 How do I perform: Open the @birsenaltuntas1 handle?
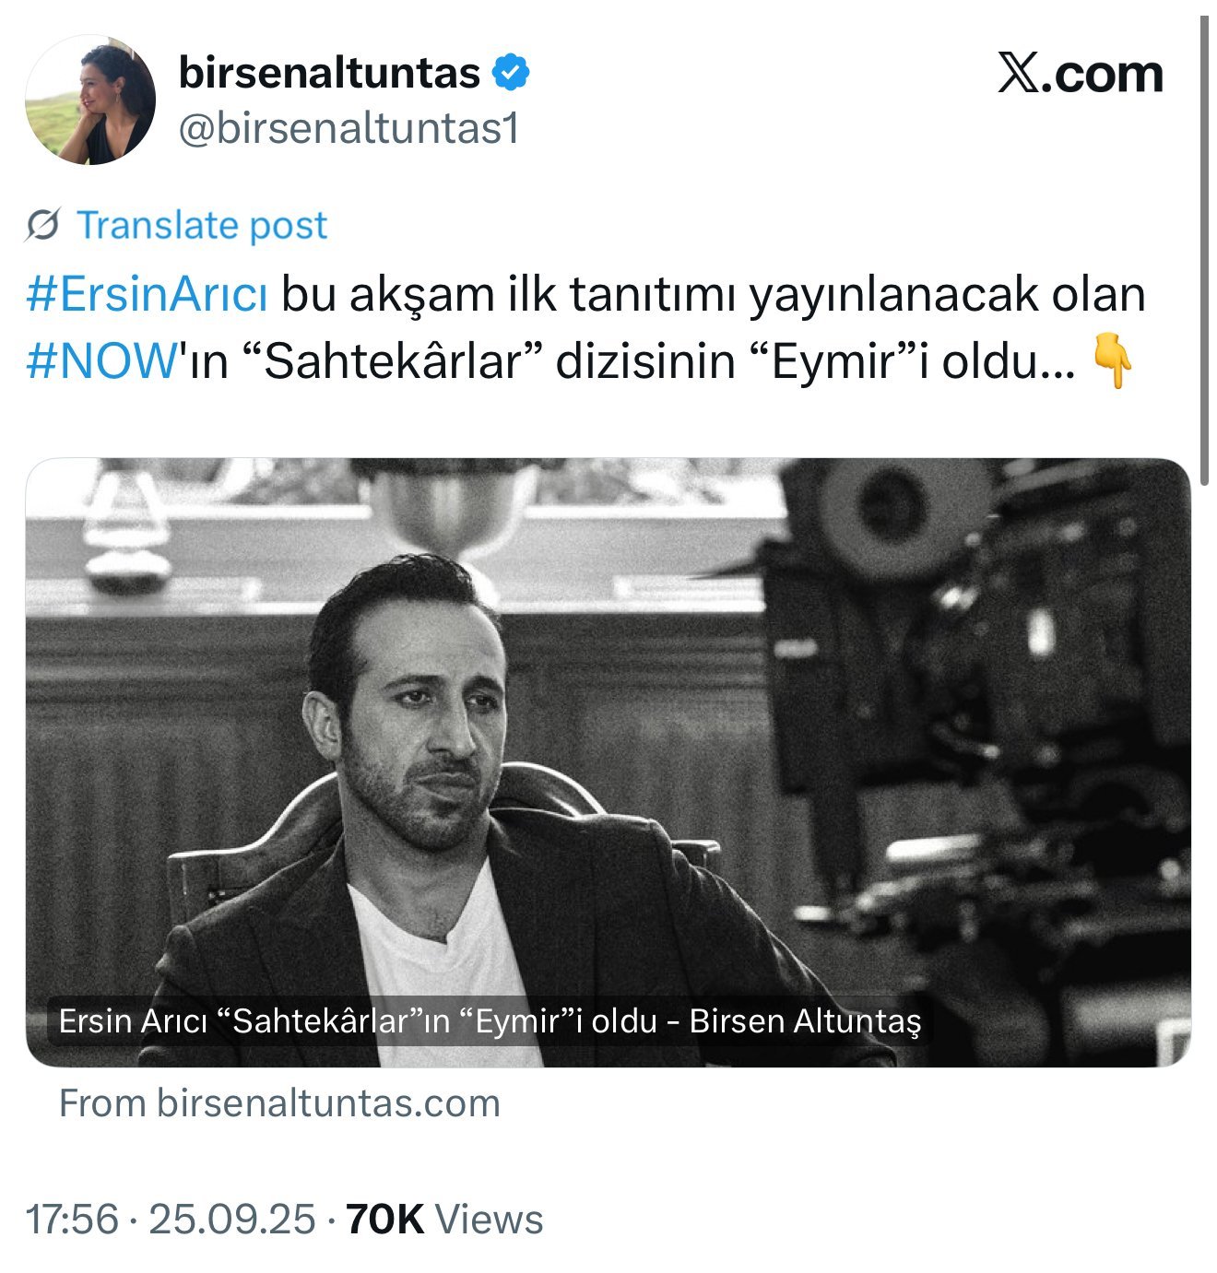click(349, 129)
